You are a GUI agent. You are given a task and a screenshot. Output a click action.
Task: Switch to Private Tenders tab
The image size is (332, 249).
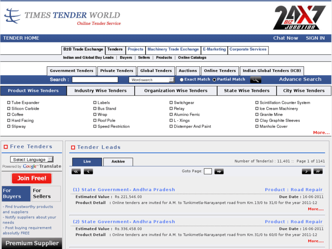tap(116, 71)
